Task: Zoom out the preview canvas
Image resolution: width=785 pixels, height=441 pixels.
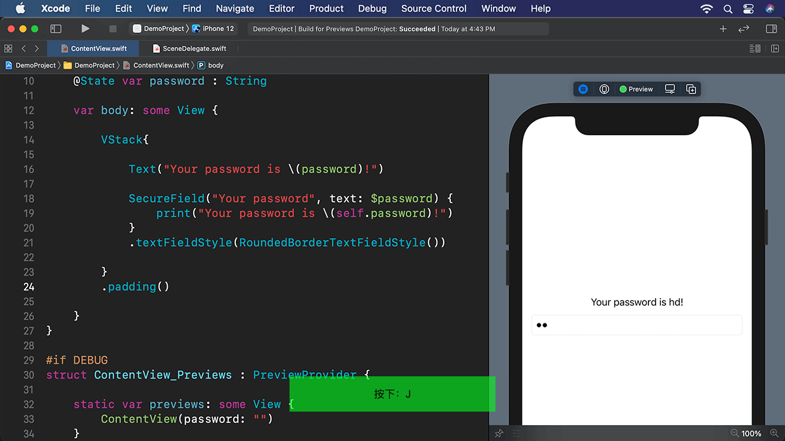Action: 734,433
